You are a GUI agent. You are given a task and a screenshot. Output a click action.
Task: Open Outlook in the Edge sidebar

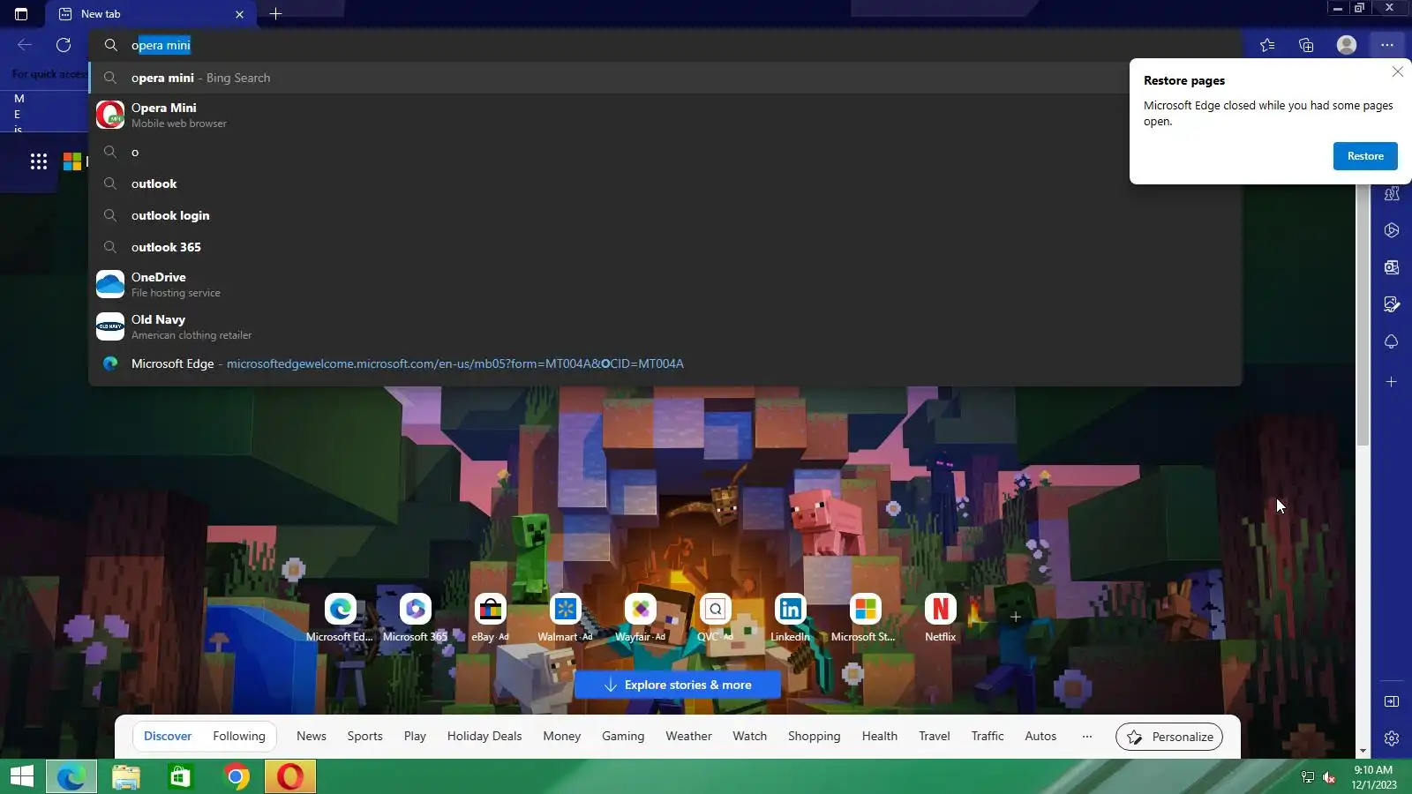click(1392, 267)
